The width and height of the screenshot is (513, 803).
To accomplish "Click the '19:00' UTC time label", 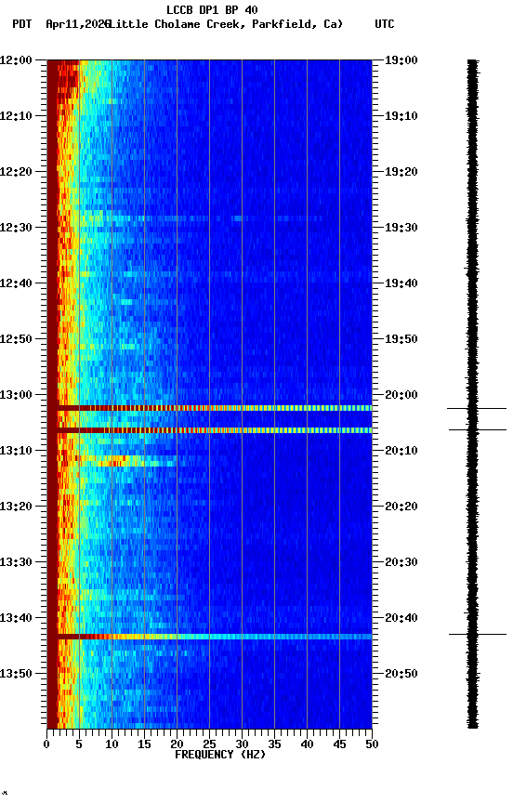I will click(401, 60).
